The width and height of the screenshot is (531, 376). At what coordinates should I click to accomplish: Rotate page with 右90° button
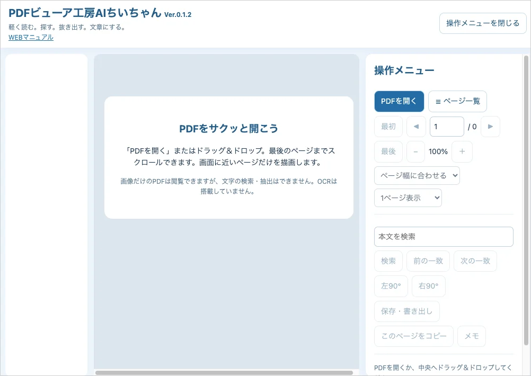pos(428,286)
